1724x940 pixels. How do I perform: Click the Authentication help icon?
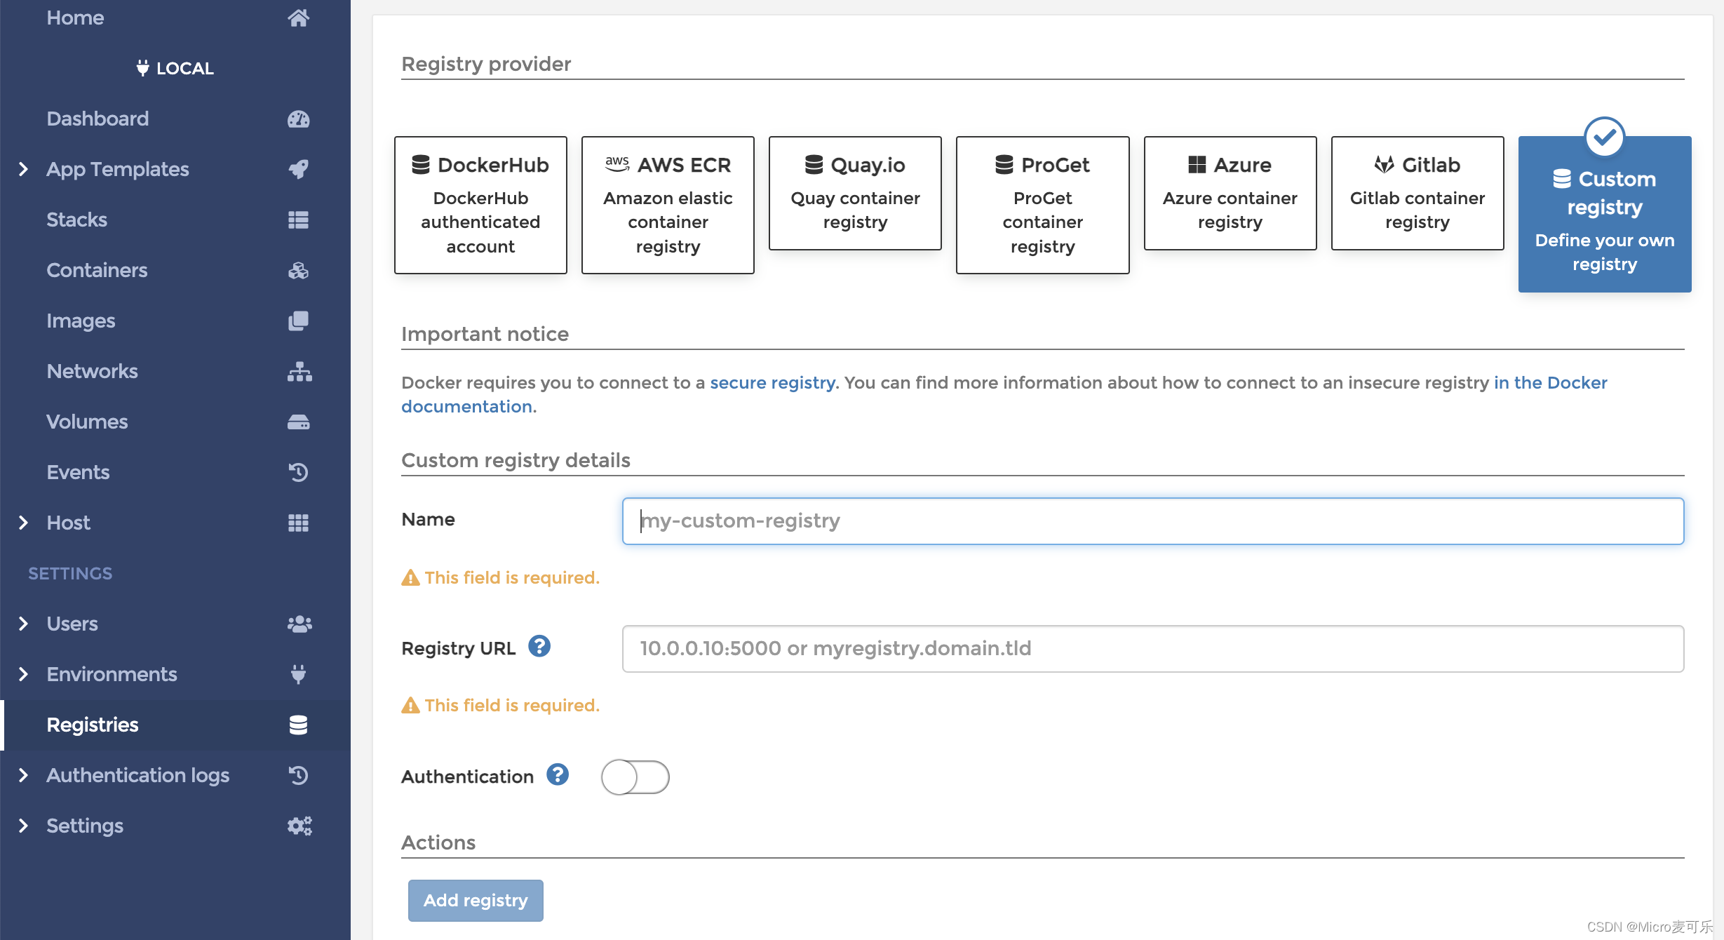tap(558, 776)
